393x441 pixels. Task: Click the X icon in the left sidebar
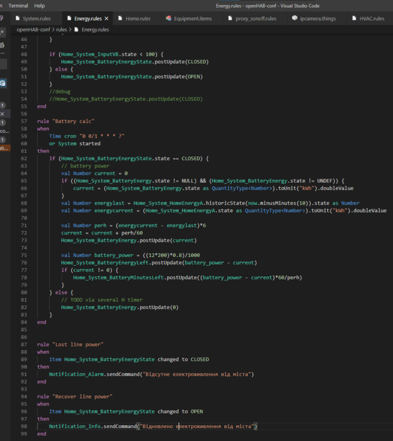[x=2, y=113]
